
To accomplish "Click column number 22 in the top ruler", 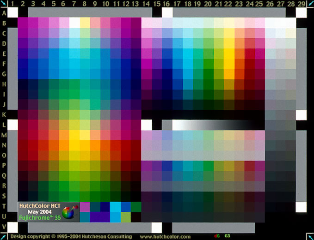I will click(x=228, y=4).
